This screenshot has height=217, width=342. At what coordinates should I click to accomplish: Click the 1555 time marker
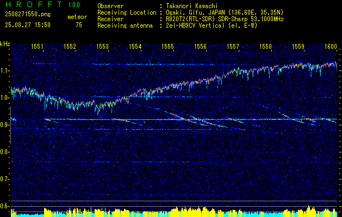167,46
